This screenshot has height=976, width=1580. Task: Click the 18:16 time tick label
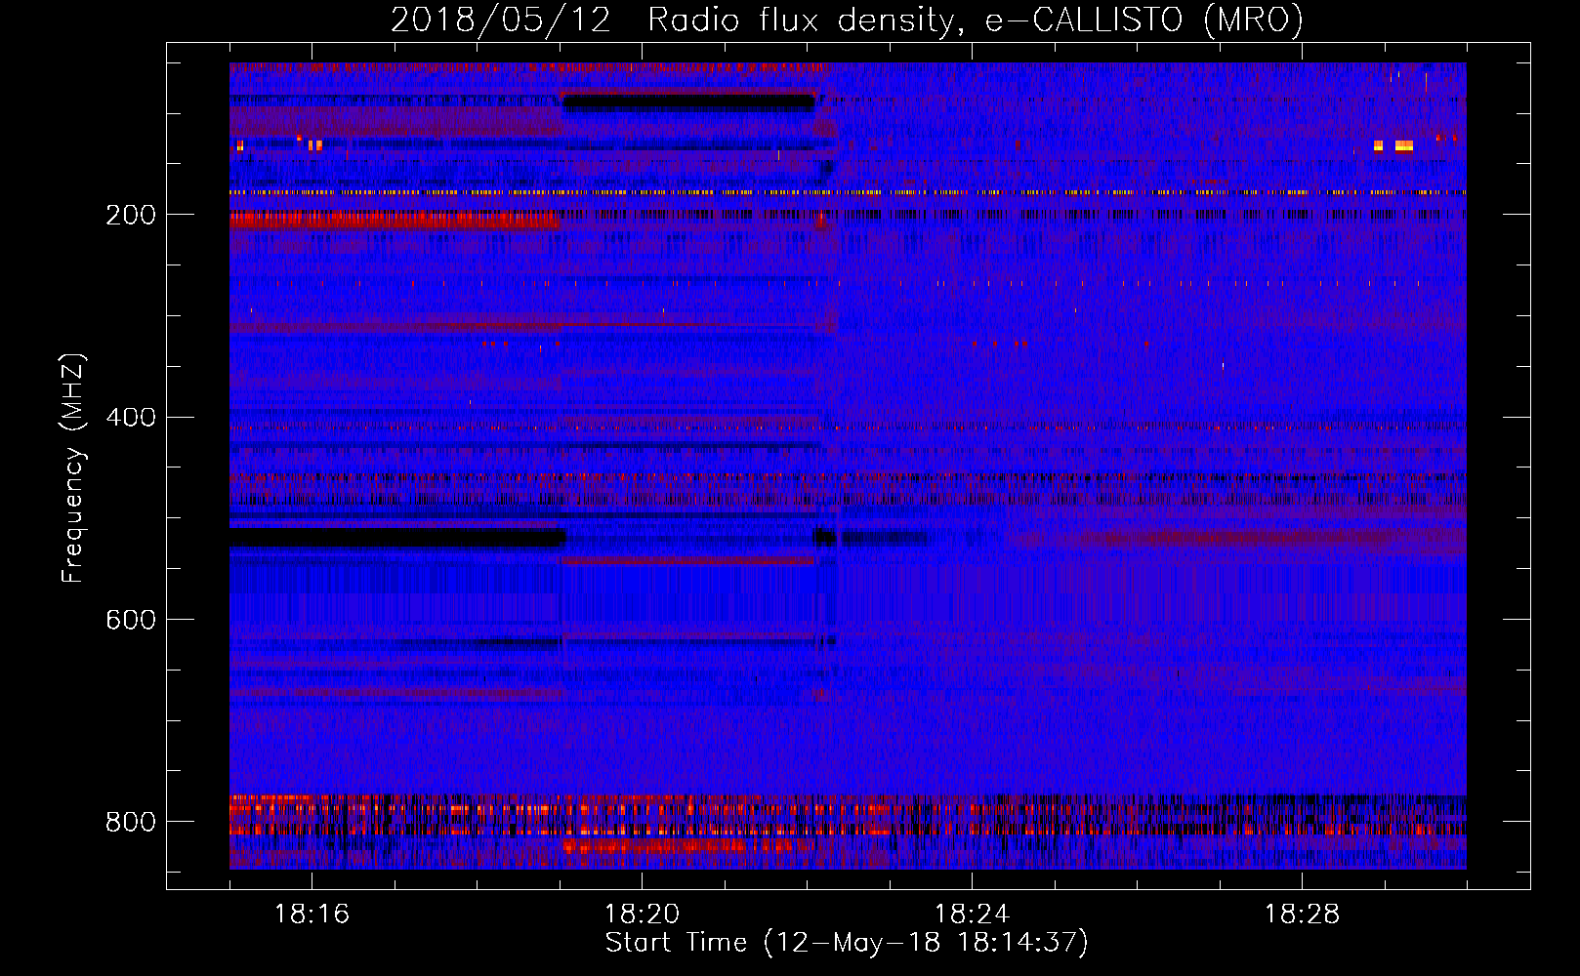point(312,915)
